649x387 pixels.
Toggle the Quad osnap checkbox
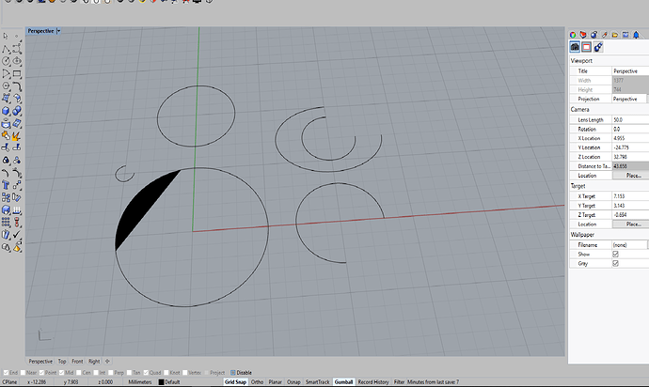(x=146, y=373)
